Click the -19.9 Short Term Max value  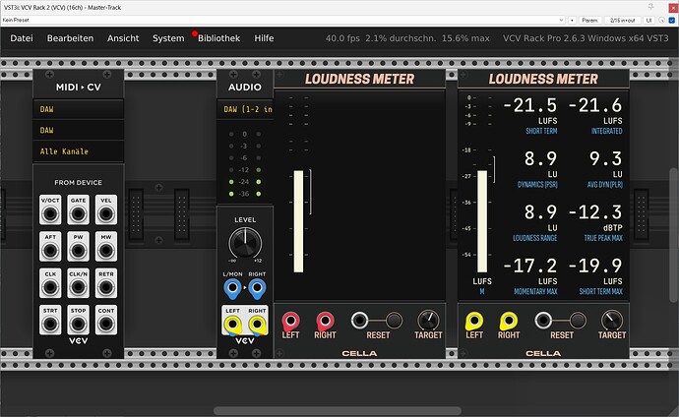595,266
